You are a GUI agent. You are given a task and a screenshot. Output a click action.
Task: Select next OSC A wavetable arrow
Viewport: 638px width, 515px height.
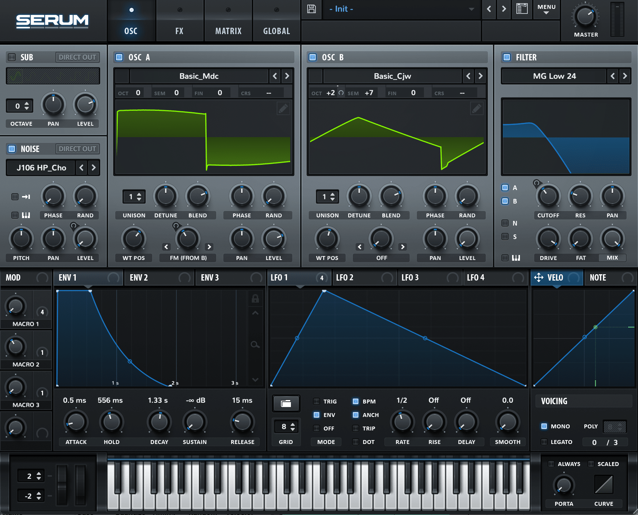point(287,76)
